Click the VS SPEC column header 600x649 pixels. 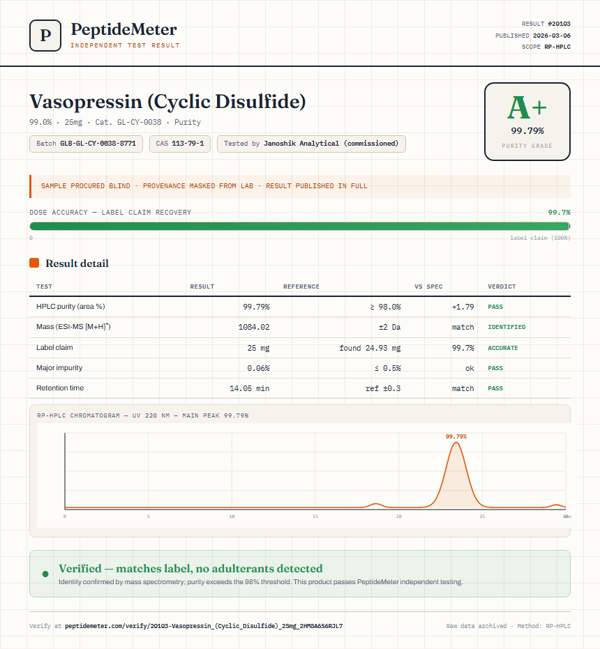[428, 287]
